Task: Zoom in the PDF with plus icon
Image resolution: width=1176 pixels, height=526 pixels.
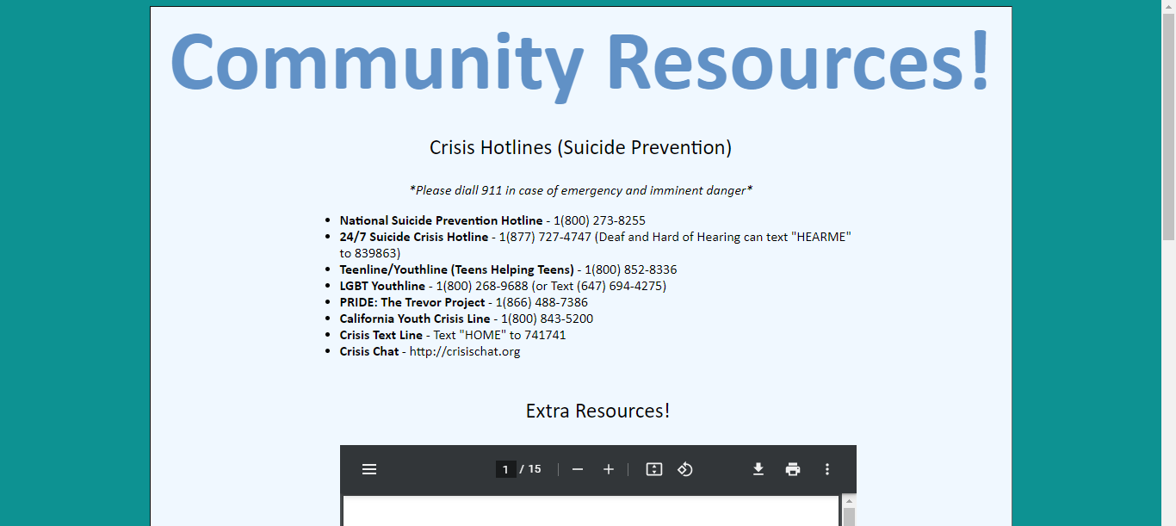Action: 609,469
